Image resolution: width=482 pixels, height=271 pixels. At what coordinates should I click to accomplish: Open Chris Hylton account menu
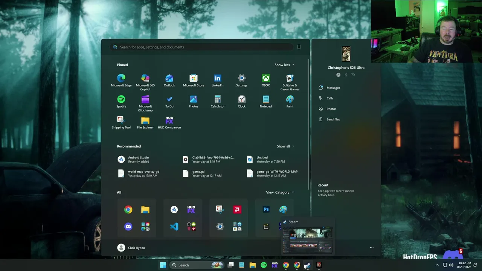click(131, 248)
